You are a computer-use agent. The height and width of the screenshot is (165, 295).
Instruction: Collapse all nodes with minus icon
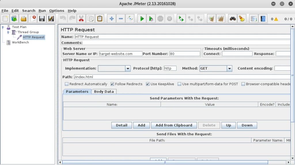[121, 19]
